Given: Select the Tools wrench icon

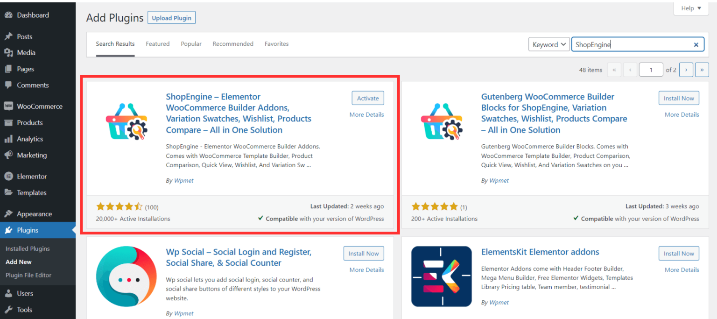Looking at the screenshot, I should (9, 309).
